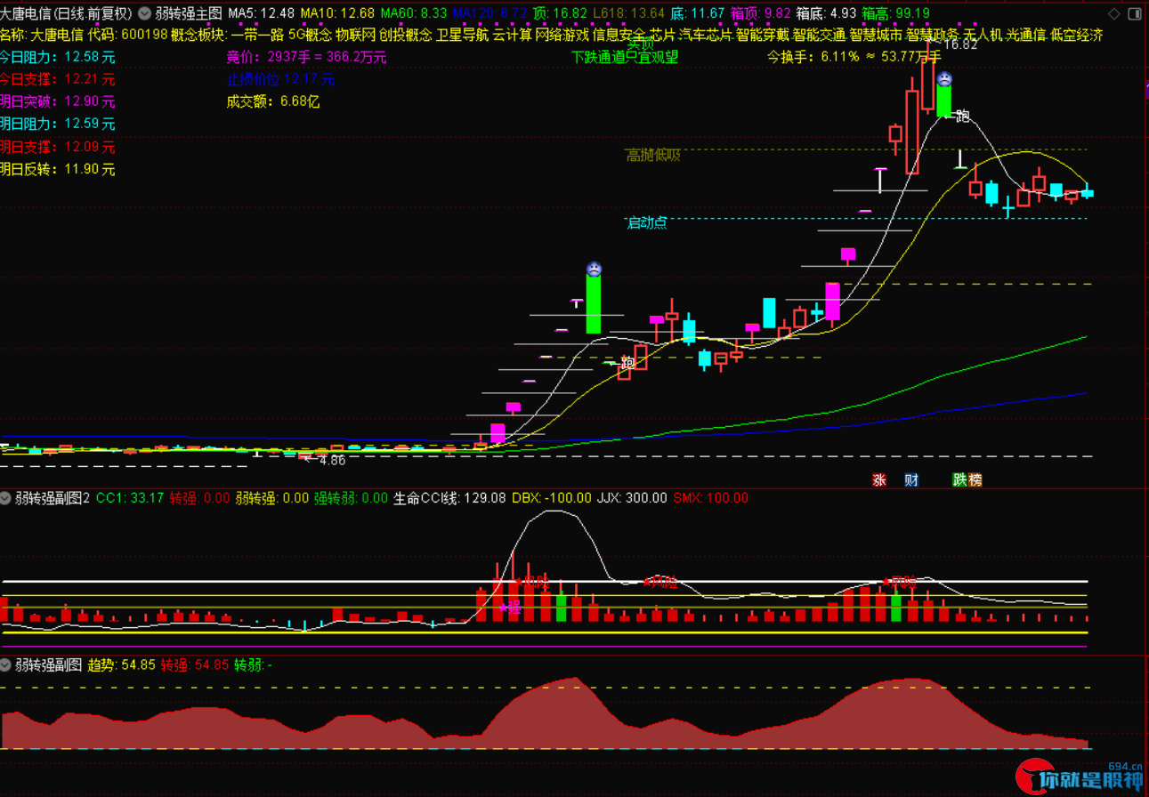Click the 光通信 concept sector
The height and width of the screenshot is (797, 1149).
(1026, 35)
